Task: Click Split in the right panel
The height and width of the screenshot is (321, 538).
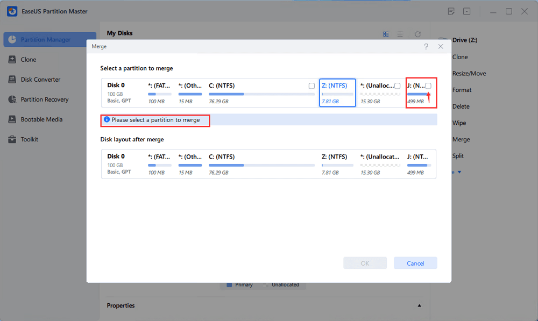Action: coord(458,156)
